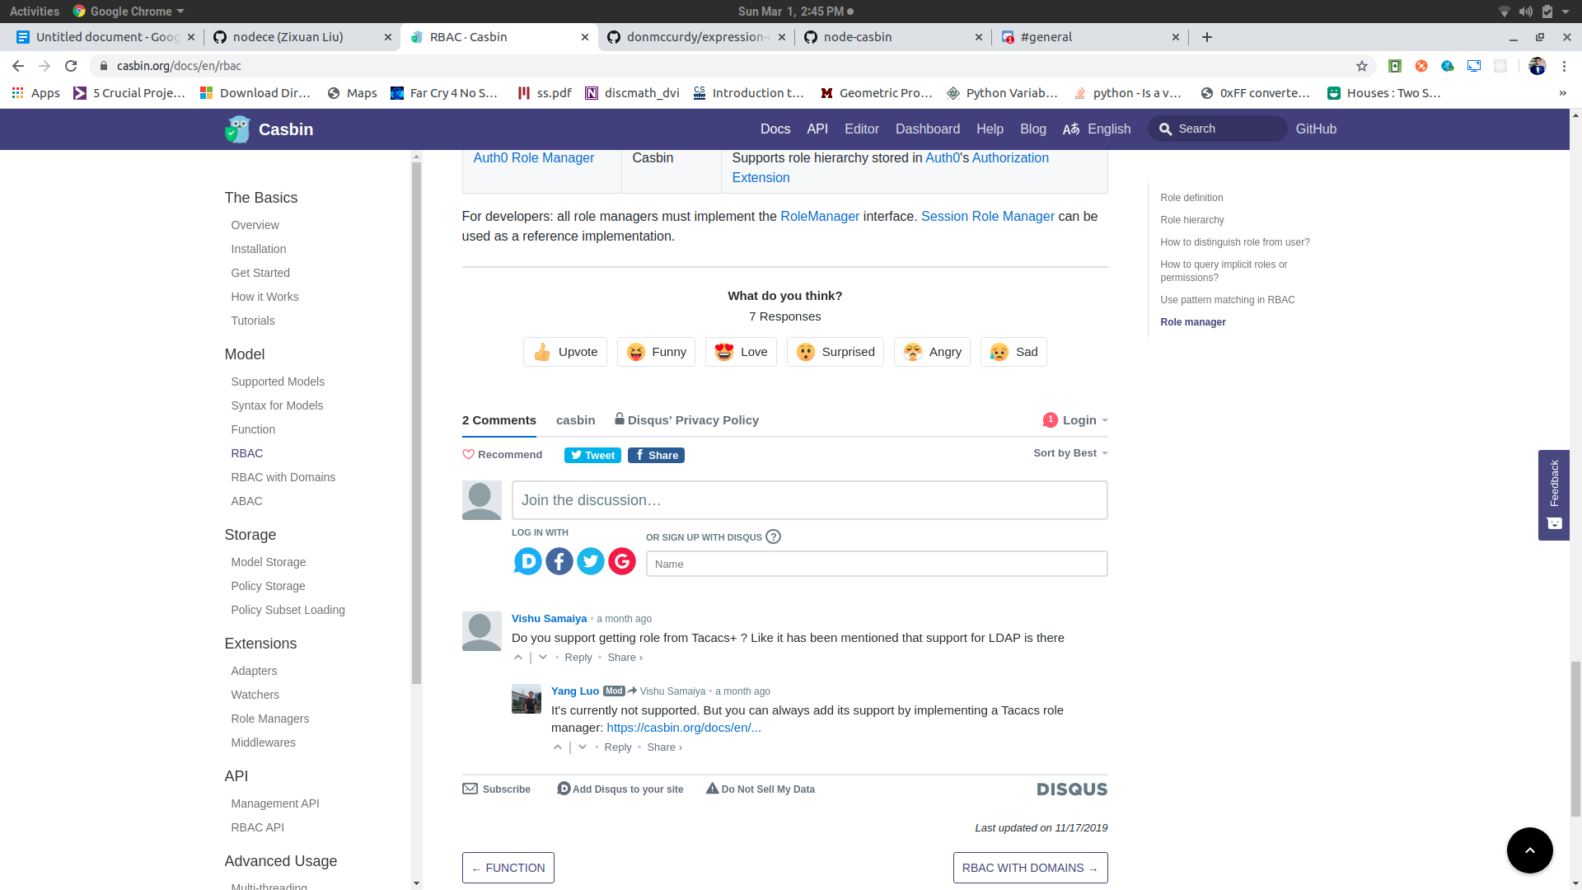Click the Tweet button
This screenshot has height=890, width=1582.
tap(592, 455)
